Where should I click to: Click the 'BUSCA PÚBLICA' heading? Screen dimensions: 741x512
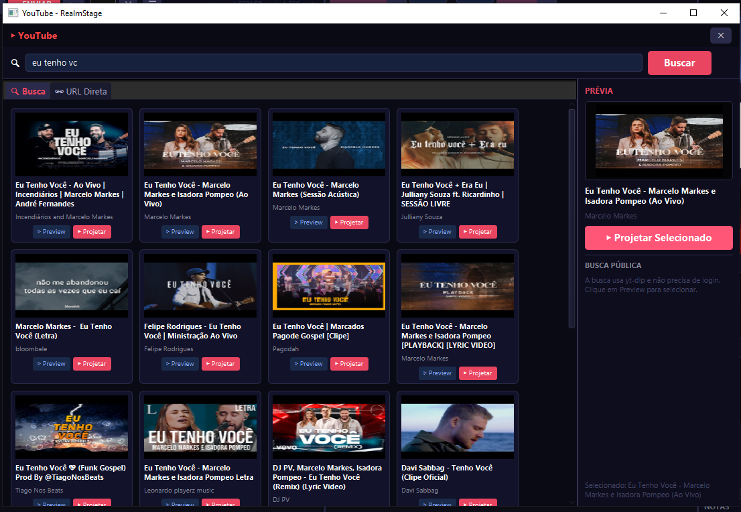(x=613, y=265)
